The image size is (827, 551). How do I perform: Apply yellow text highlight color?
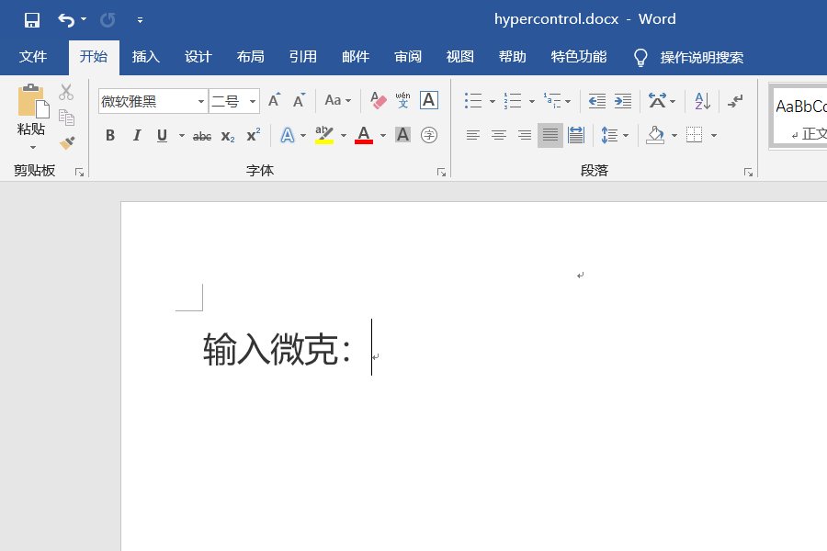pyautogui.click(x=323, y=135)
